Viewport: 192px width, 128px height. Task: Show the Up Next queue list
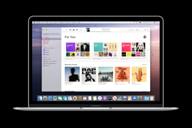[x=148, y=30]
